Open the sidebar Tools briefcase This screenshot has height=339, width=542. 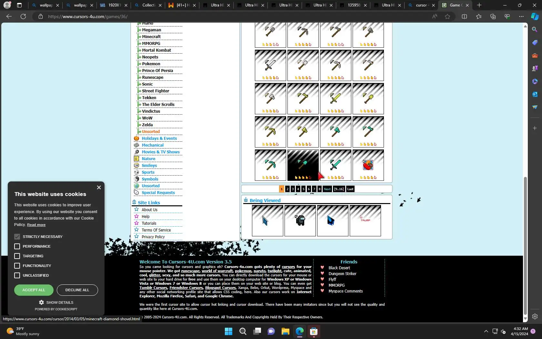[535, 56]
